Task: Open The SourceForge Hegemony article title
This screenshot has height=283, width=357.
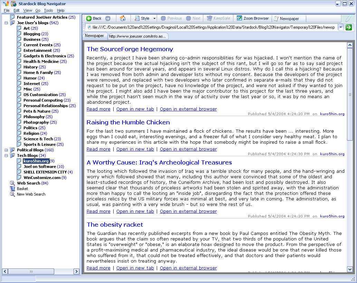Action: pos(130,49)
